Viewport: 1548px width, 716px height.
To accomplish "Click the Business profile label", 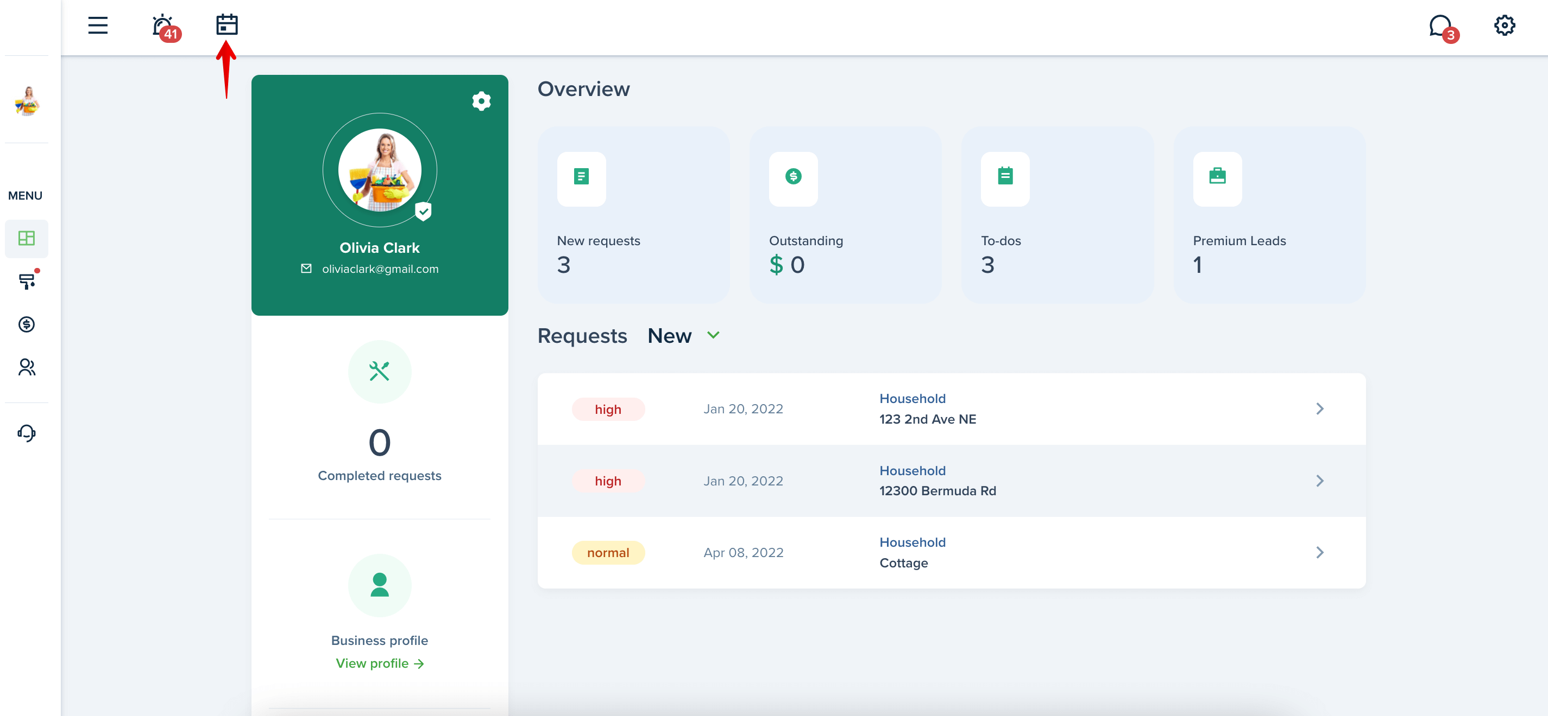I will coord(379,641).
